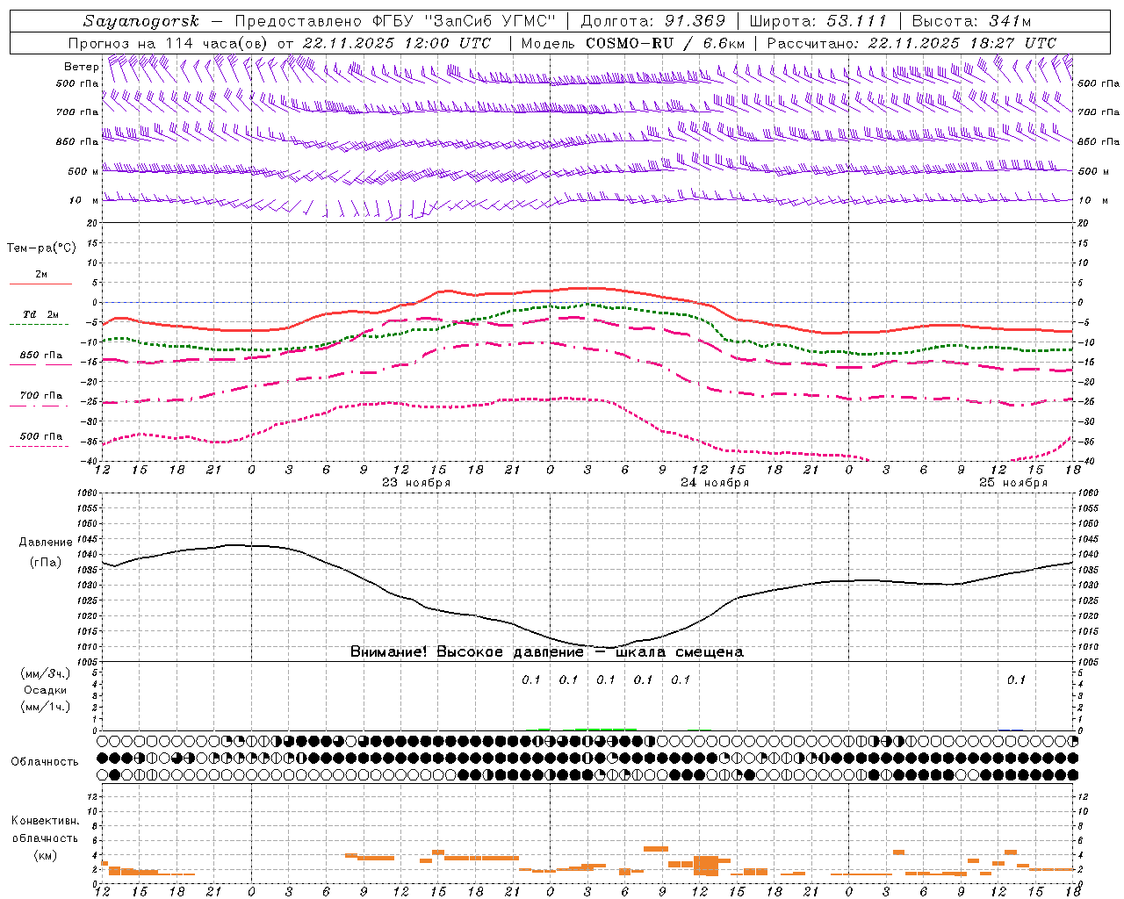
Task: Click the 'Давление' pressure panel label
Action: [46, 543]
